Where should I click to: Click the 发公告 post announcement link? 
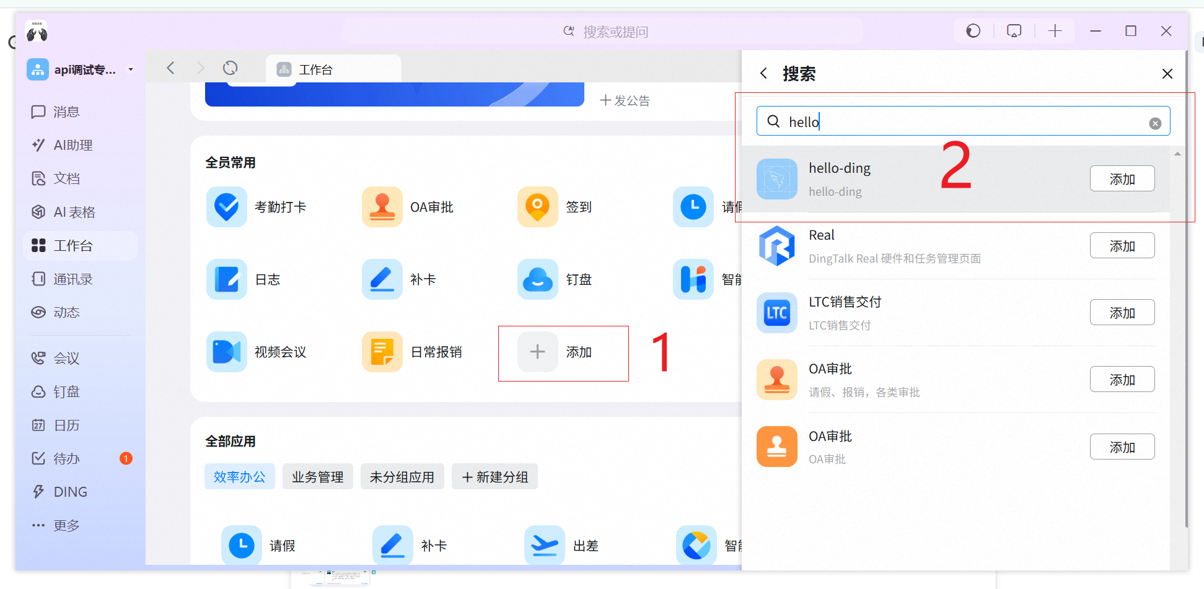[x=625, y=100]
